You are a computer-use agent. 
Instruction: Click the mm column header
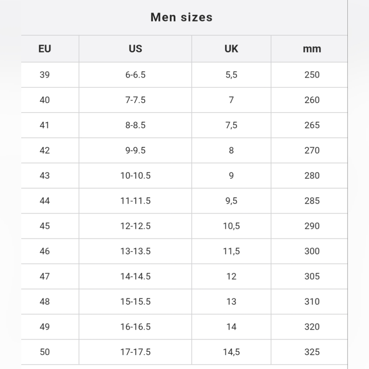(x=312, y=49)
